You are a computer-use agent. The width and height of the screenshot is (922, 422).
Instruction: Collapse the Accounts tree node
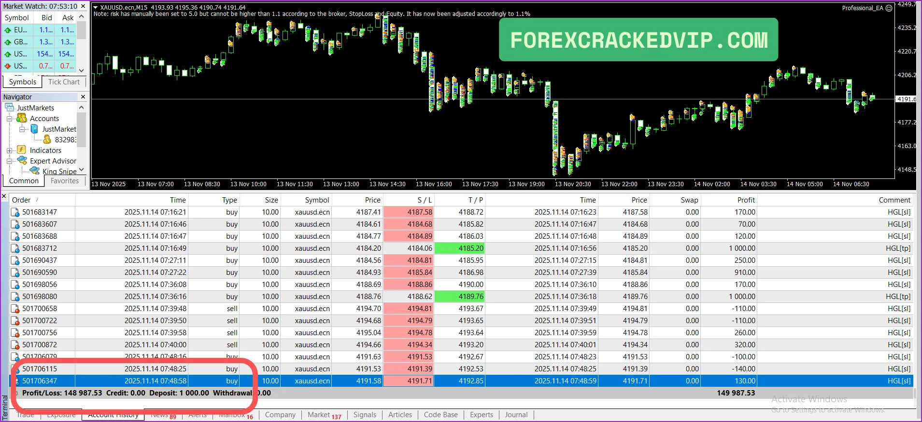point(9,119)
